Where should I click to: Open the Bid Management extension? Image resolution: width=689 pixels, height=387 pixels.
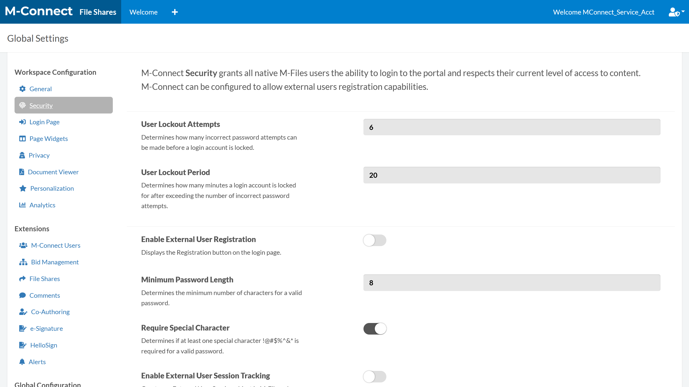54,262
